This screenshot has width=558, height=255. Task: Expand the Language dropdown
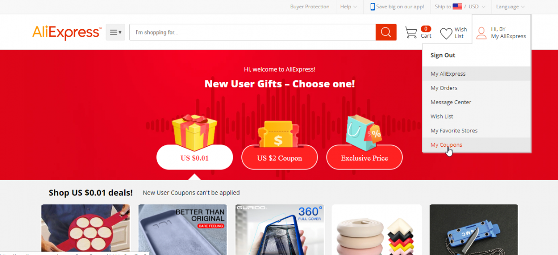[x=510, y=7]
